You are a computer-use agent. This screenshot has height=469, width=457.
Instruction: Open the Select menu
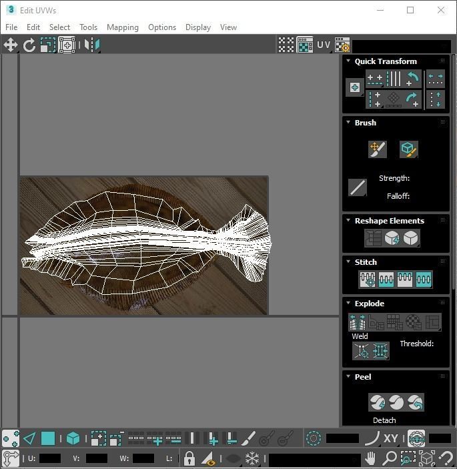pos(59,27)
